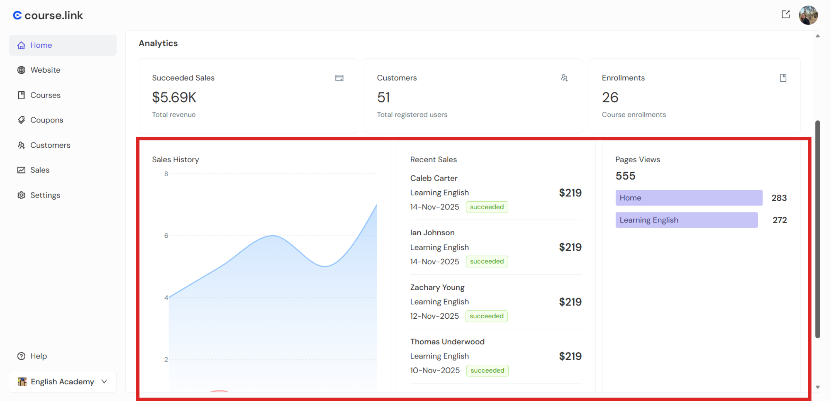
Task: Click the Customers people icon
Action: (x=21, y=145)
